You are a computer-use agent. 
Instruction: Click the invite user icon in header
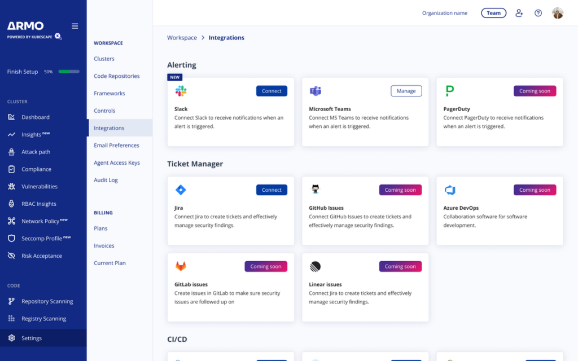coord(519,14)
